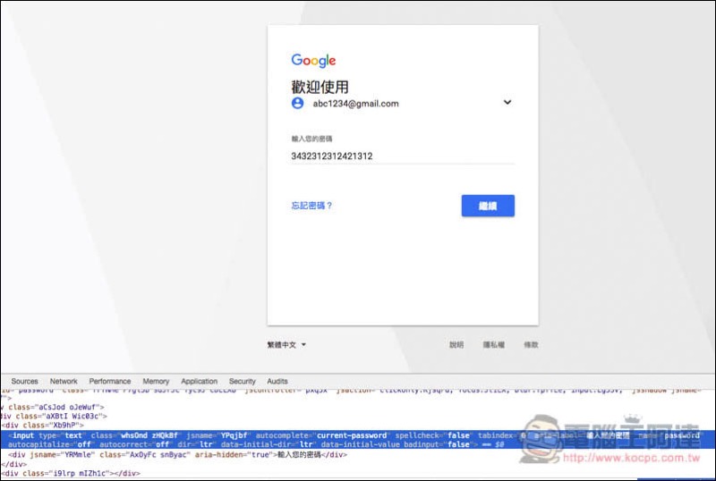The width and height of the screenshot is (716, 481).
Task: Select the abc1234@gmail.com account text
Action: coord(355,104)
